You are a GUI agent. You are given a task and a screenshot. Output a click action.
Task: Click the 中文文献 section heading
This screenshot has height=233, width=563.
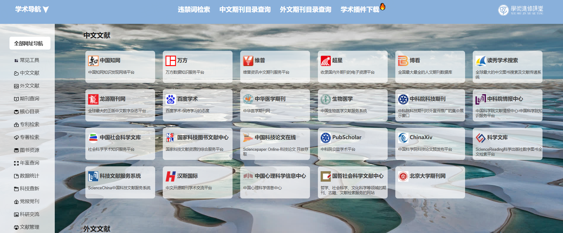(x=97, y=35)
